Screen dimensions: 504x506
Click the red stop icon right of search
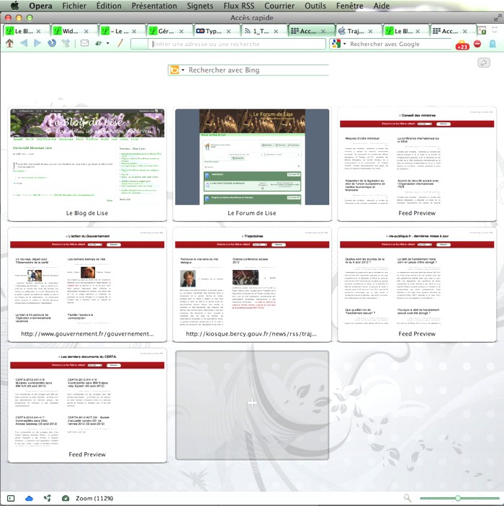point(477,44)
